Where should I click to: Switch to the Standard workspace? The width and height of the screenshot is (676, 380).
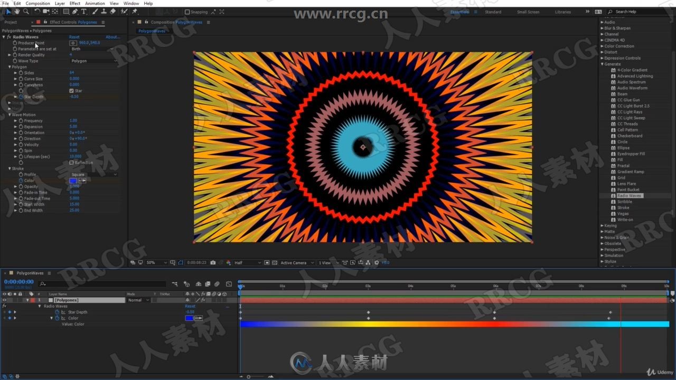click(x=493, y=12)
